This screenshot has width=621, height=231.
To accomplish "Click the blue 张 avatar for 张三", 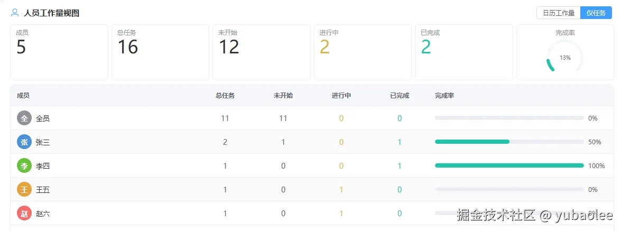I will pos(24,142).
